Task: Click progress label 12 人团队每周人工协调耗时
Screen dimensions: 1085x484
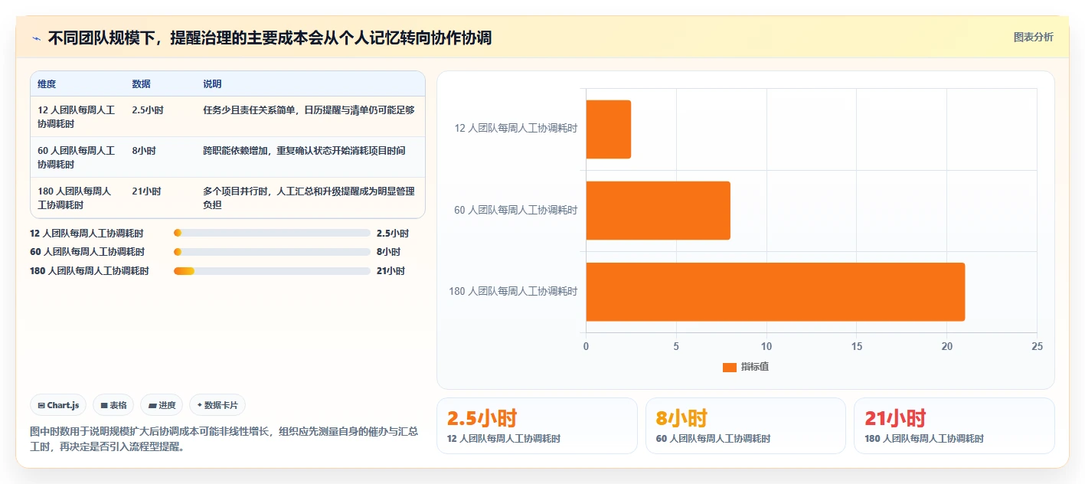Action: (87, 234)
